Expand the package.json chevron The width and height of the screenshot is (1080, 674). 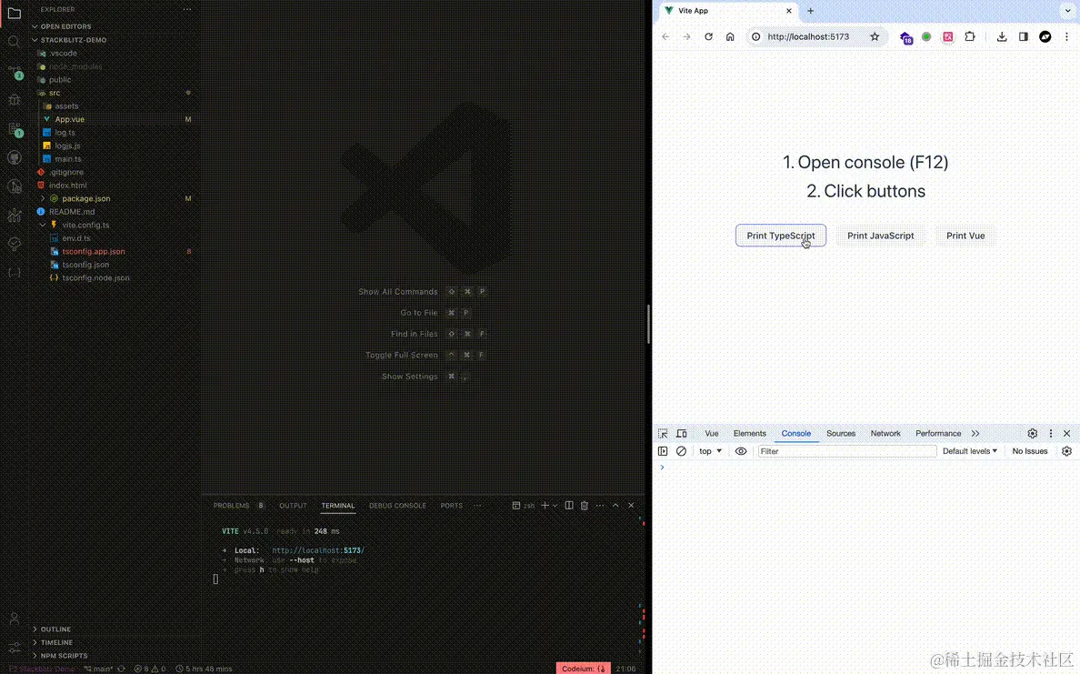pos(43,198)
